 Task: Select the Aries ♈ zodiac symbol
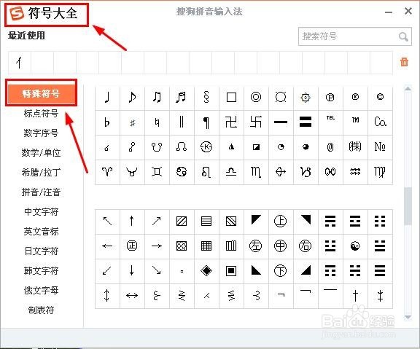(107, 172)
